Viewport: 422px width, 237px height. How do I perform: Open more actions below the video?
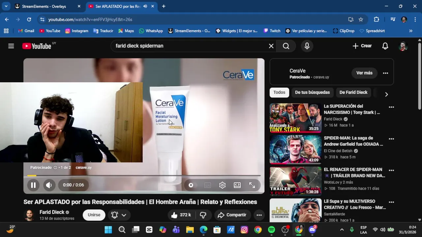click(x=259, y=215)
